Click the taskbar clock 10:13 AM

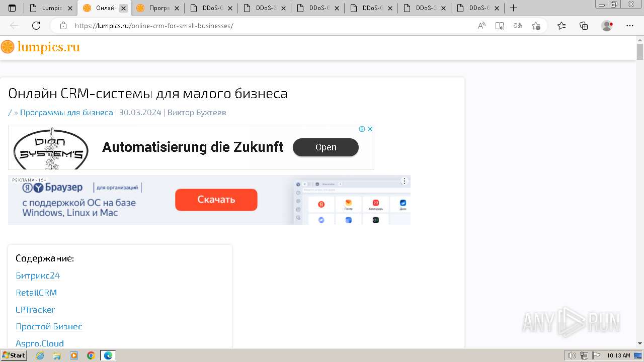pyautogui.click(x=618, y=355)
